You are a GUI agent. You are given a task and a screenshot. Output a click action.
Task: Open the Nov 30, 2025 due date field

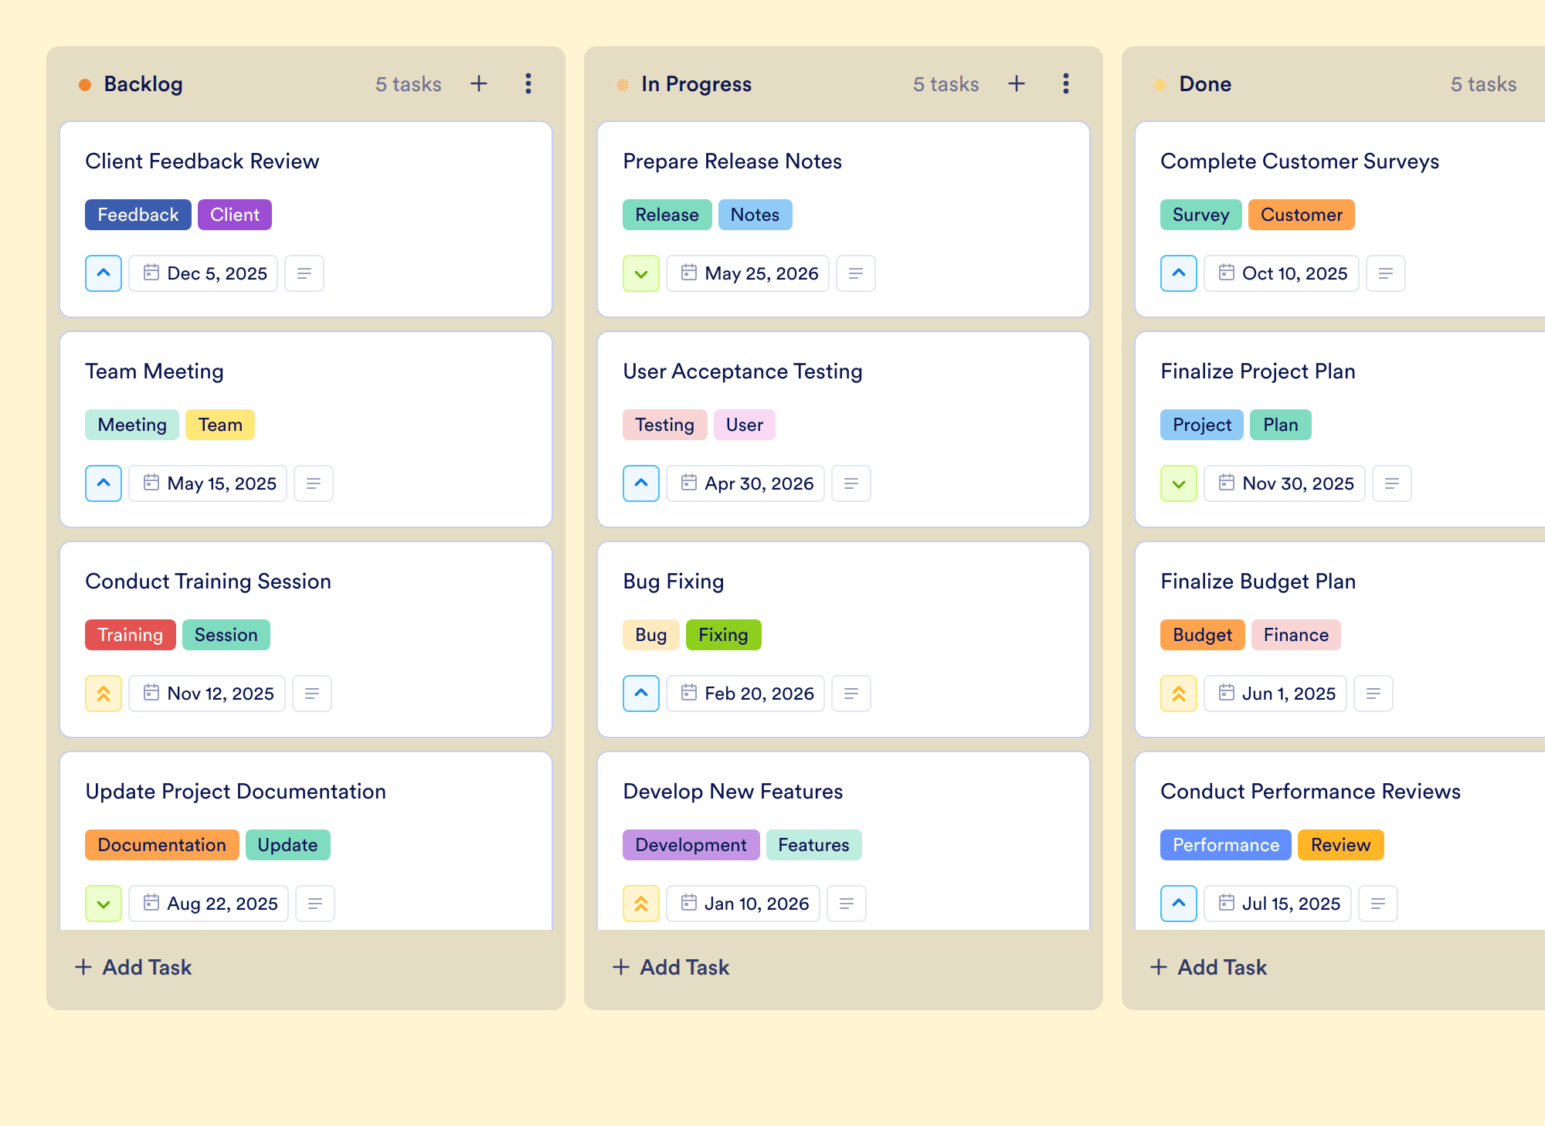click(x=1285, y=483)
